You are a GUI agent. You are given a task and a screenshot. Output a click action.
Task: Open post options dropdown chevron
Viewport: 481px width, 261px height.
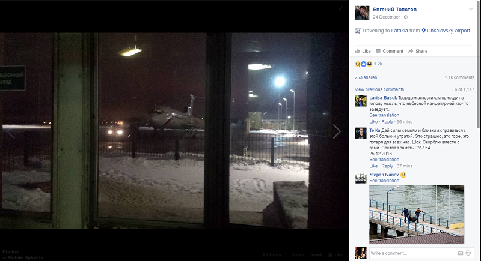click(x=471, y=9)
